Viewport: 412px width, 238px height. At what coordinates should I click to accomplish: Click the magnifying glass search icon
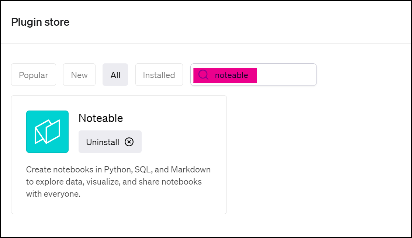pos(203,75)
